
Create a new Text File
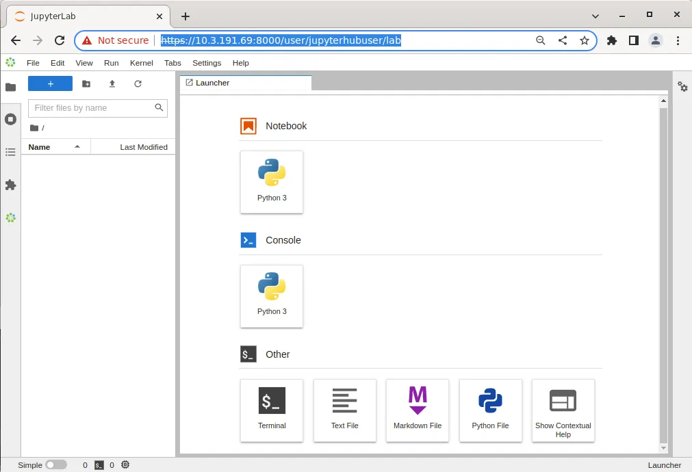pos(345,410)
